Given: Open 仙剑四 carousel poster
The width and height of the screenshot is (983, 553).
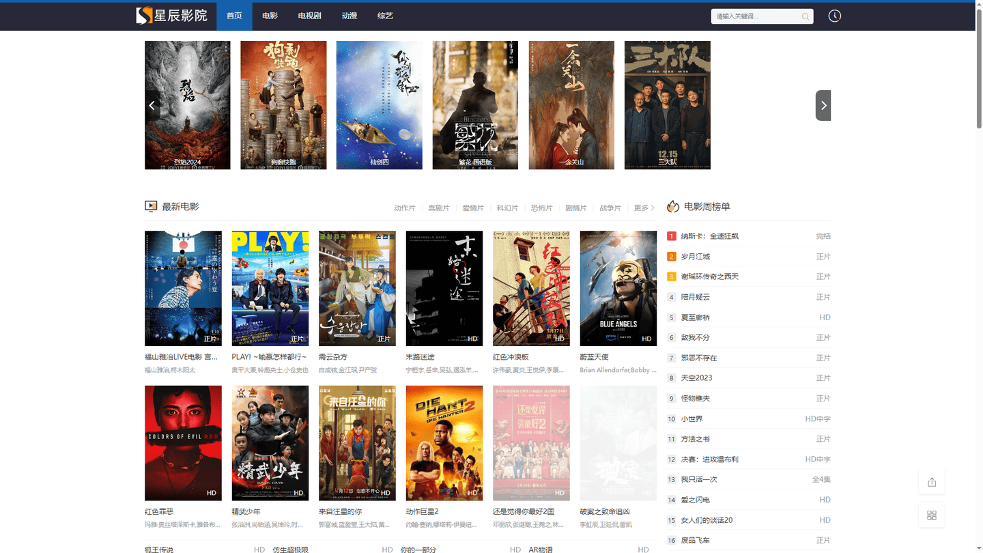Looking at the screenshot, I should click(379, 105).
